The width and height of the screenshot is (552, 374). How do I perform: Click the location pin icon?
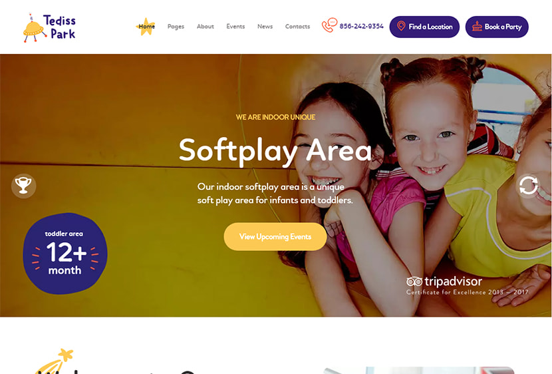click(401, 26)
